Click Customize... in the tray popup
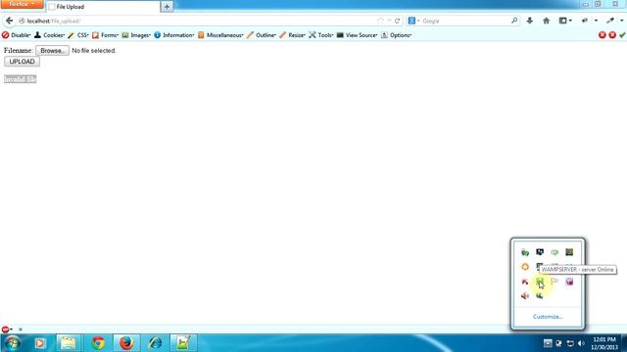 tap(548, 317)
